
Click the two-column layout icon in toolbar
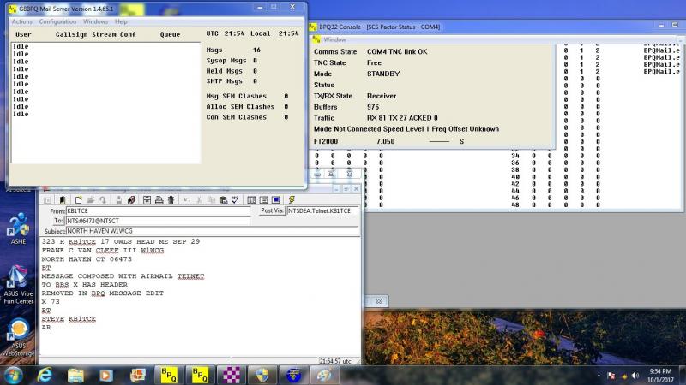pyautogui.click(x=251, y=200)
